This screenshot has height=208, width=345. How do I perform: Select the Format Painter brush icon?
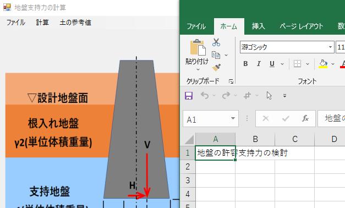click(216, 67)
